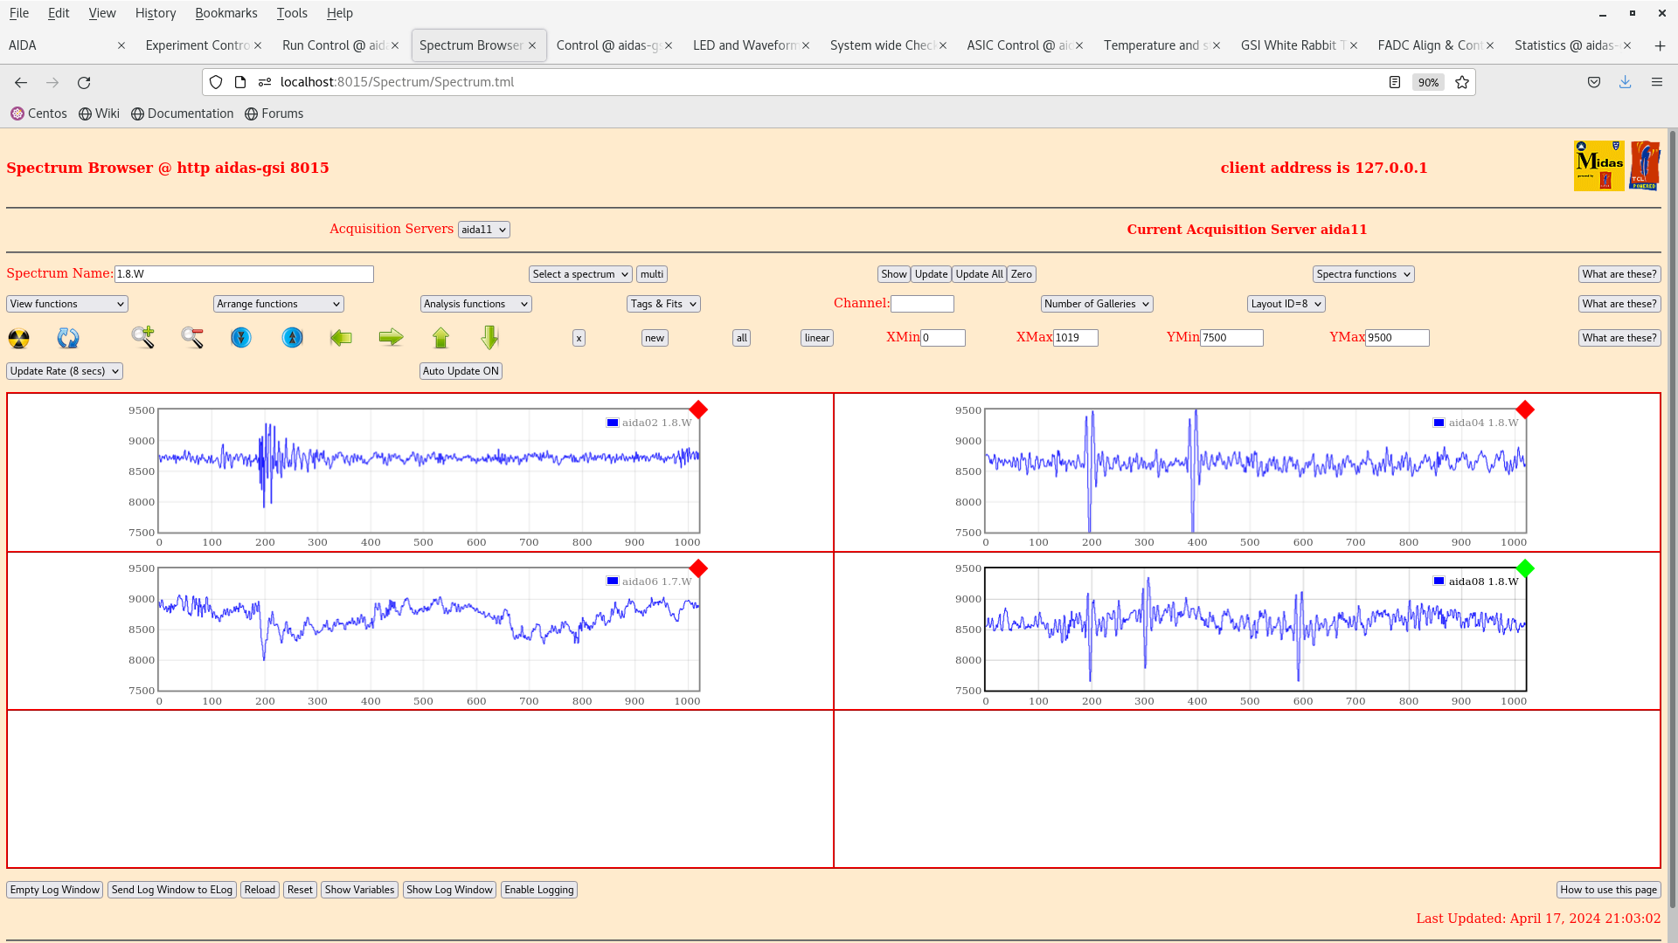Click the aida02 1.8.W blue legend swatch

[x=613, y=423]
